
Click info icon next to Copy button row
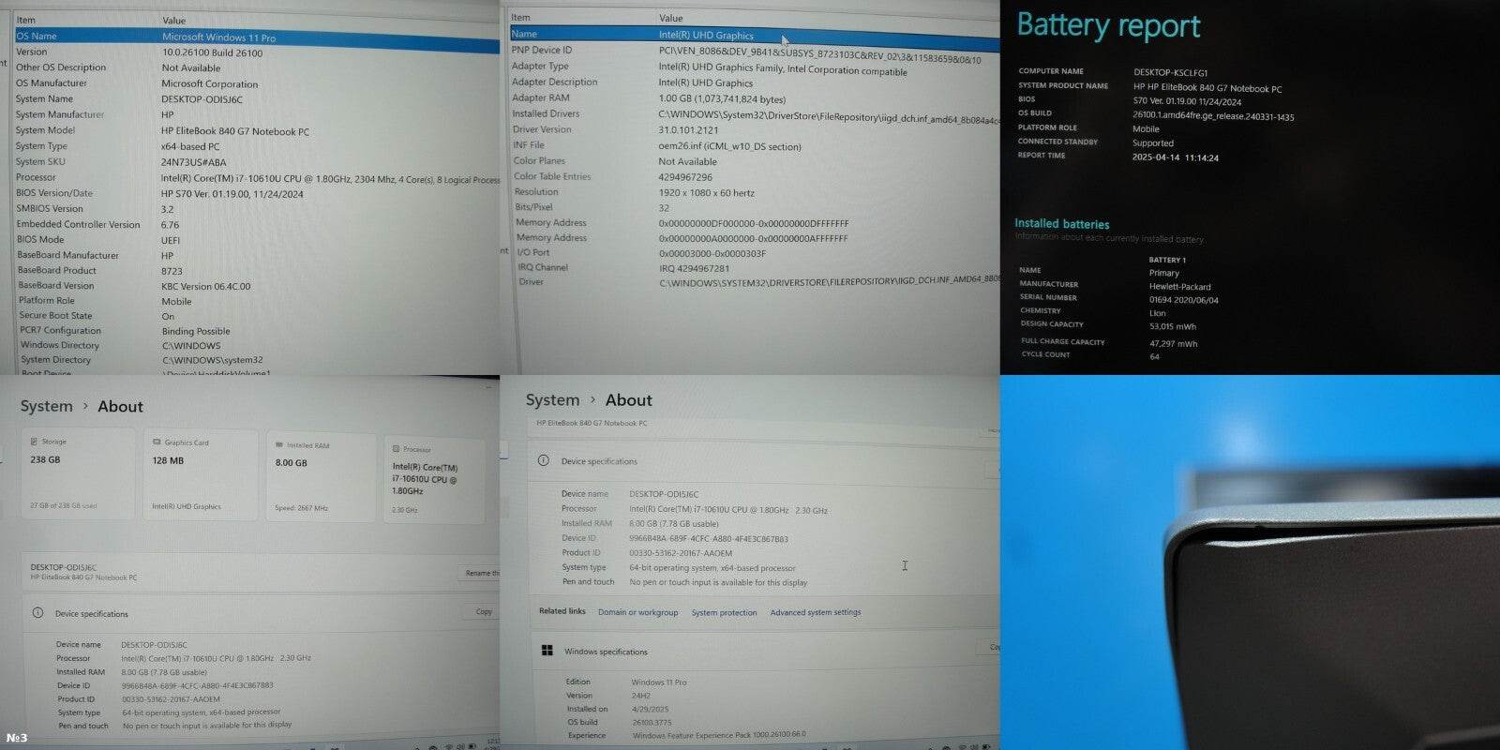click(37, 613)
